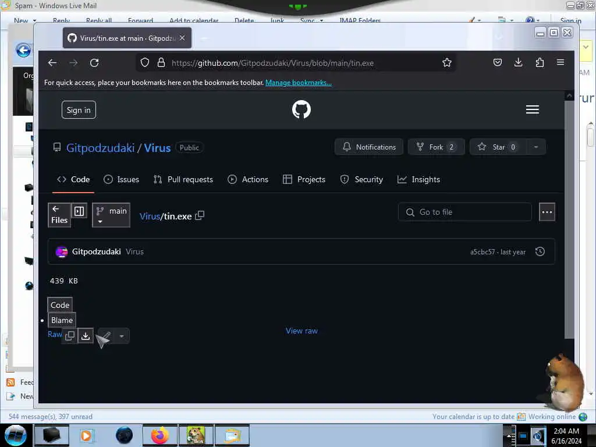Show hidden system tray icons
This screenshot has height=447, width=596.
tap(509, 435)
